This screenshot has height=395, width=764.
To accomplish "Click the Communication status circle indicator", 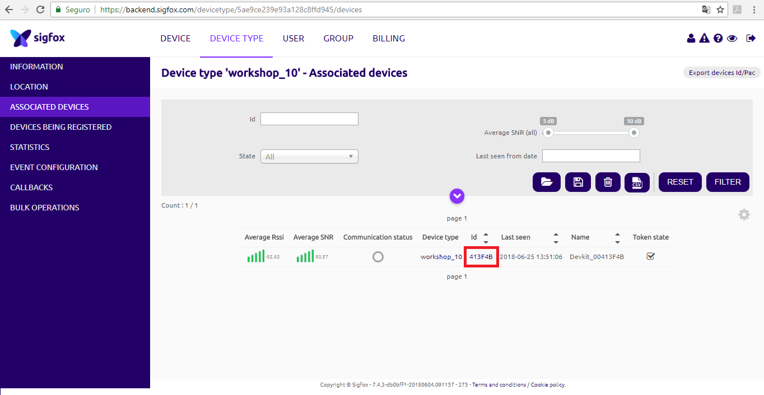I will (378, 257).
